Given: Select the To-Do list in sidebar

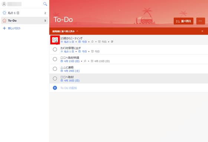Looking at the screenshot, I should 25,20.
